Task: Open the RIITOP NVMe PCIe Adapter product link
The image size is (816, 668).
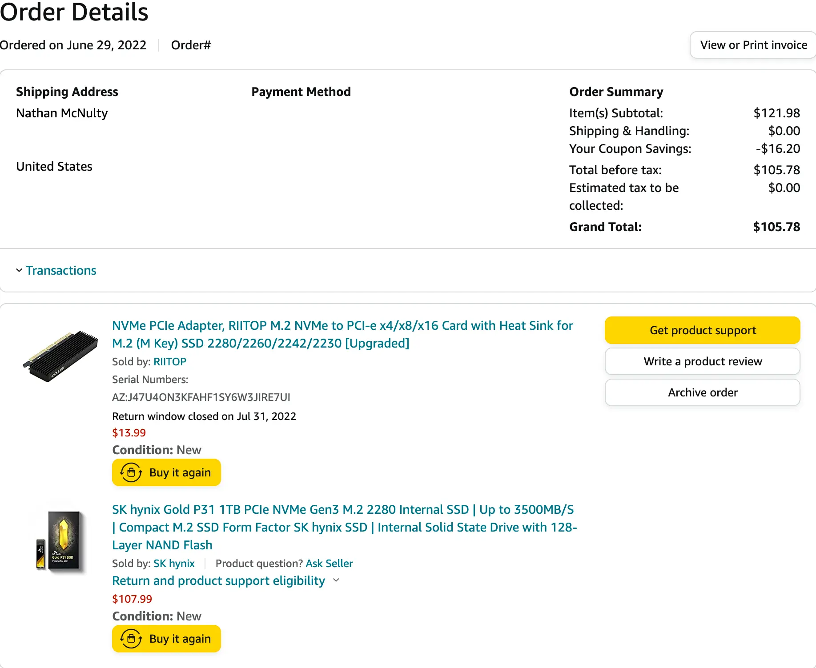Action: click(342, 334)
